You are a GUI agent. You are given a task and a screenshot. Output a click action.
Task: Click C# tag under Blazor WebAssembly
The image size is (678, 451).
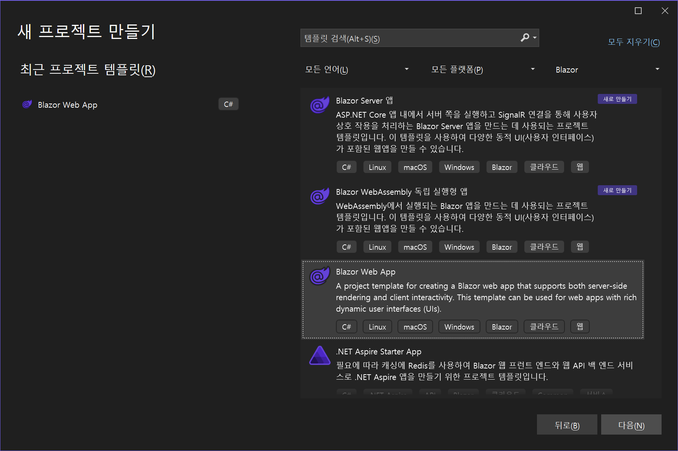point(346,247)
